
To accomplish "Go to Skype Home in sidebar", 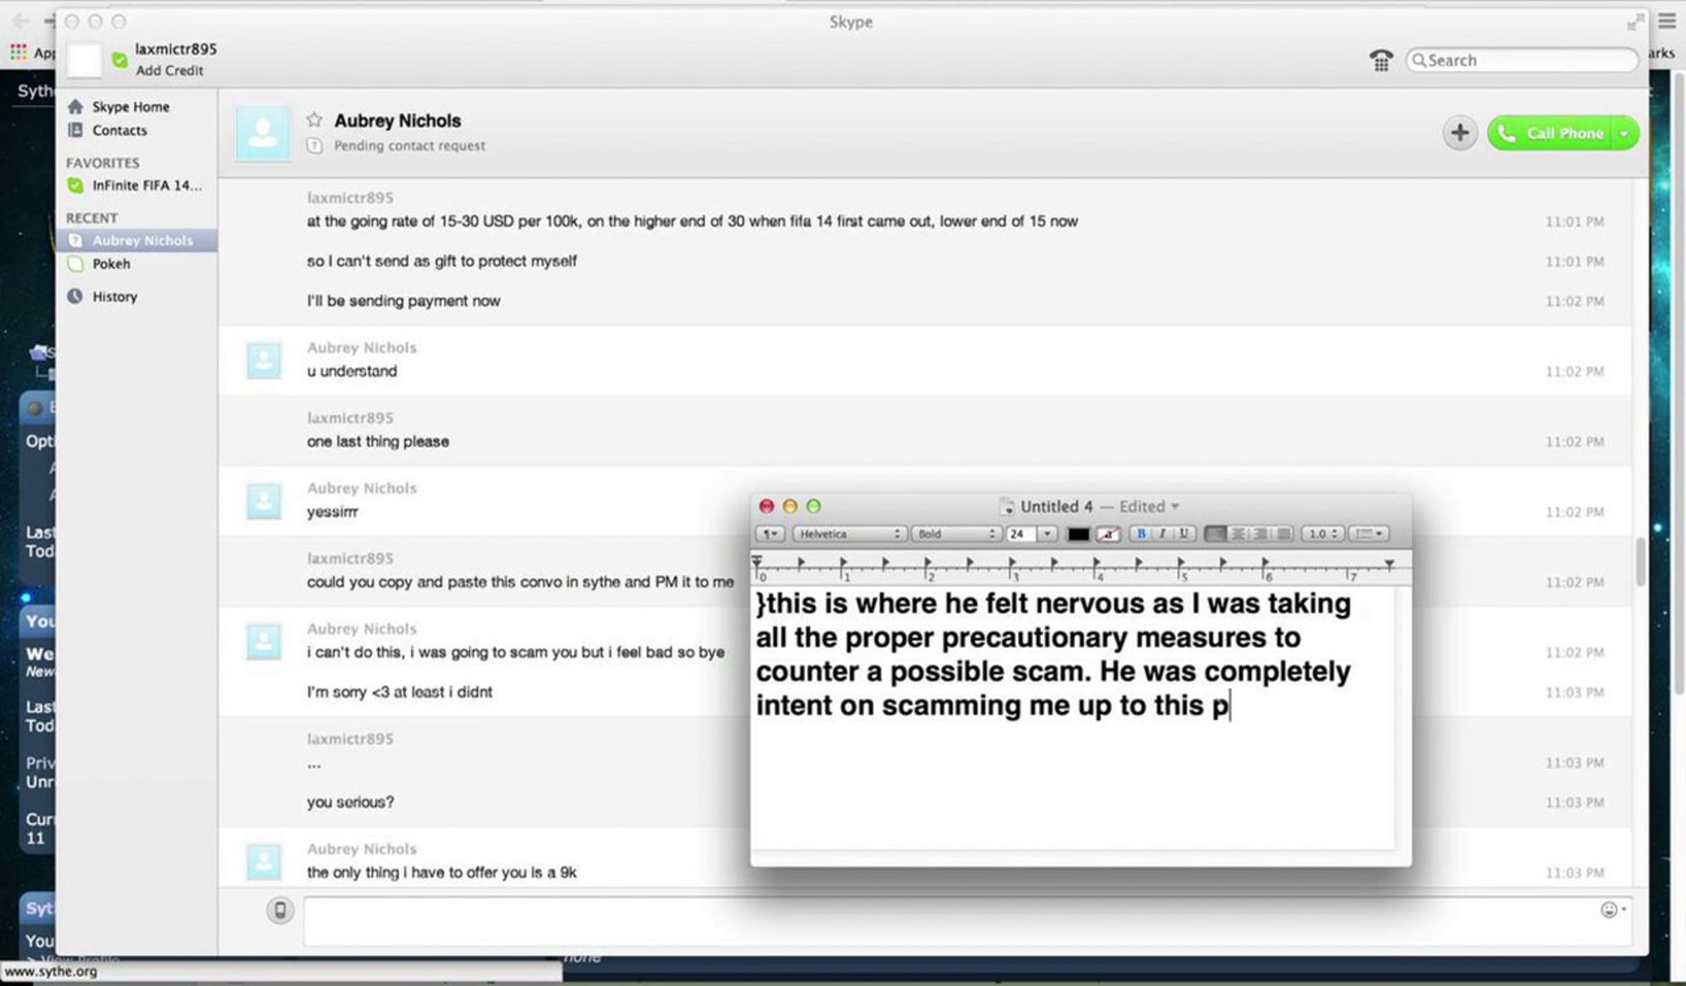I will tap(131, 107).
